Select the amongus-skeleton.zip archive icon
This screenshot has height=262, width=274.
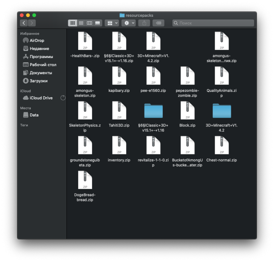point(85,75)
